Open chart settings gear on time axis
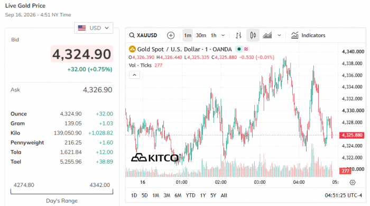This screenshot has height=206, width=370. pos(353,182)
